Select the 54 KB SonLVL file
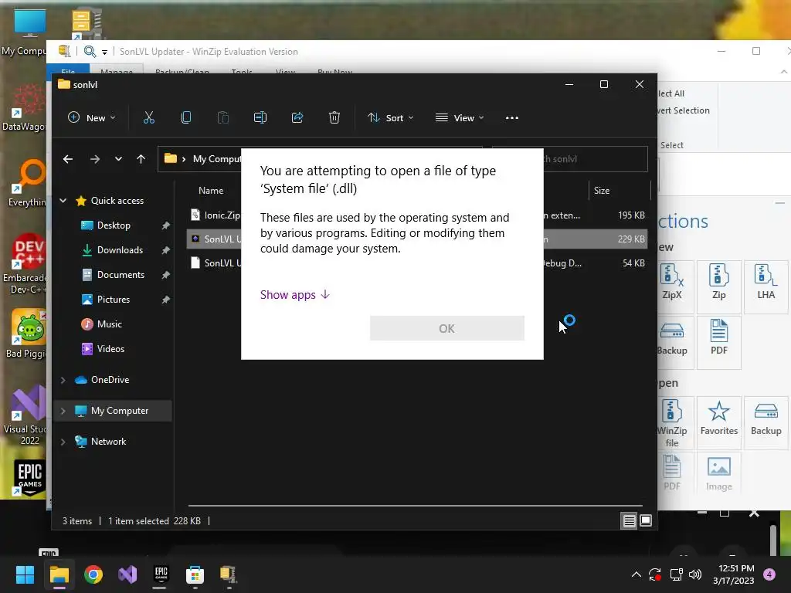791x593 pixels. click(x=416, y=263)
